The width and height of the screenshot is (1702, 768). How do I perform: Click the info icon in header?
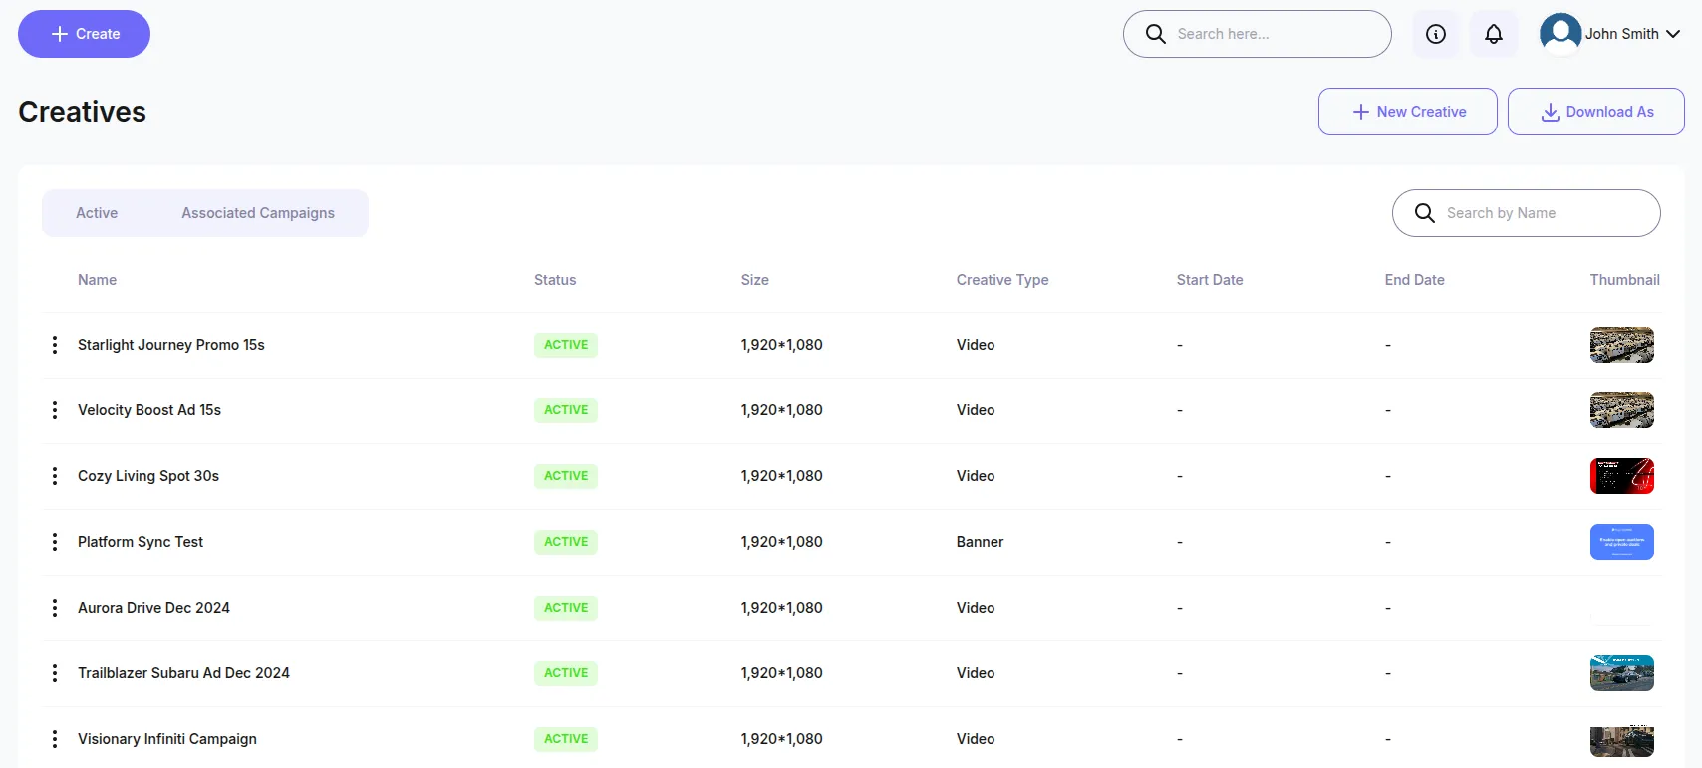(x=1436, y=34)
